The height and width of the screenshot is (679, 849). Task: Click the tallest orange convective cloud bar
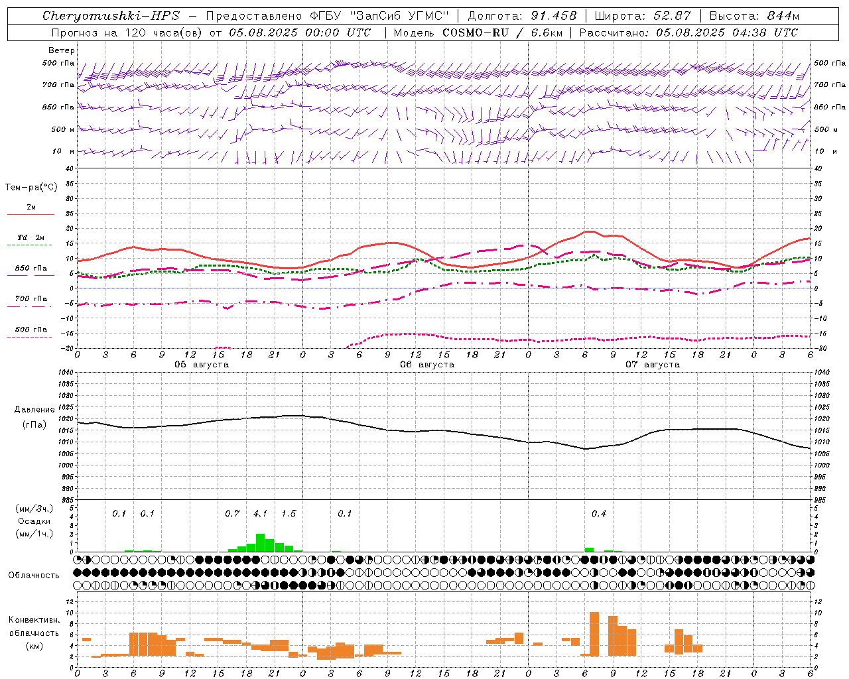click(594, 634)
